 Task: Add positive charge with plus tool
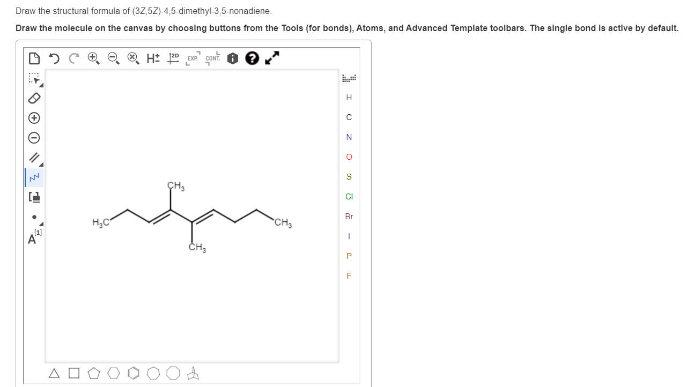tap(34, 118)
